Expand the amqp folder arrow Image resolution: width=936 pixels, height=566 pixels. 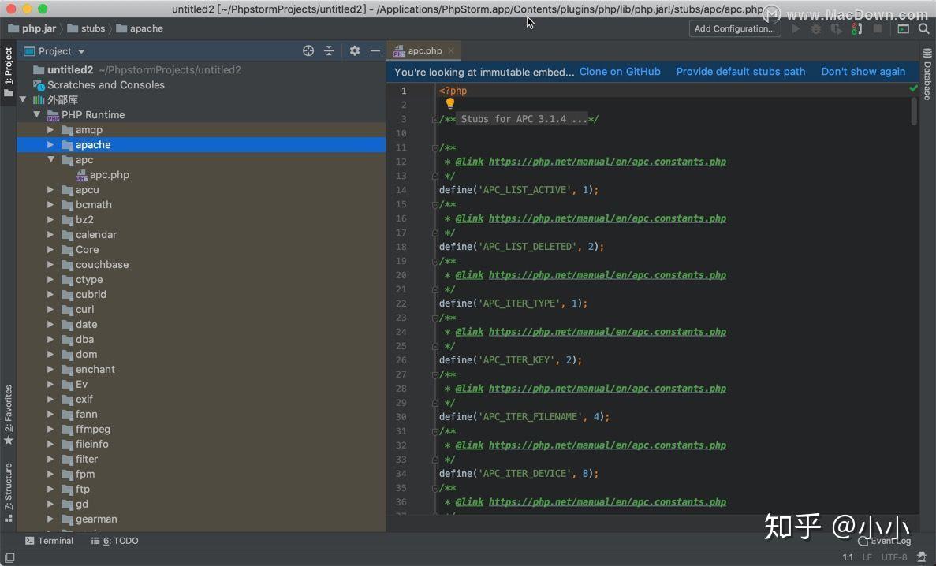click(50, 129)
